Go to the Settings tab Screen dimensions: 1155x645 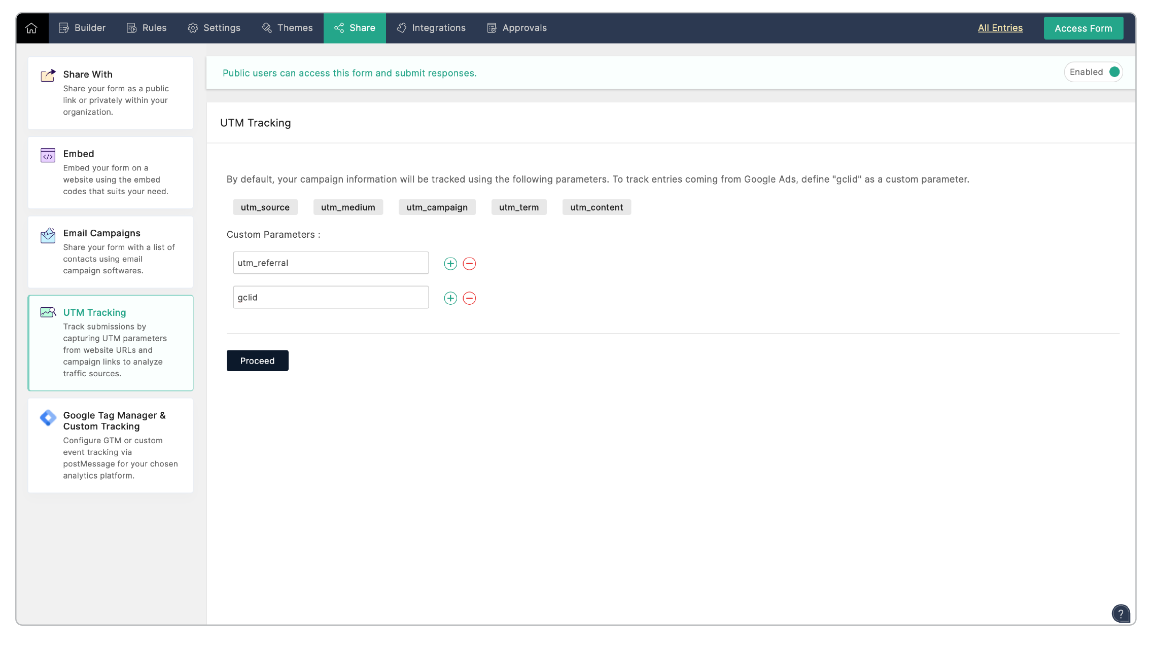click(214, 28)
